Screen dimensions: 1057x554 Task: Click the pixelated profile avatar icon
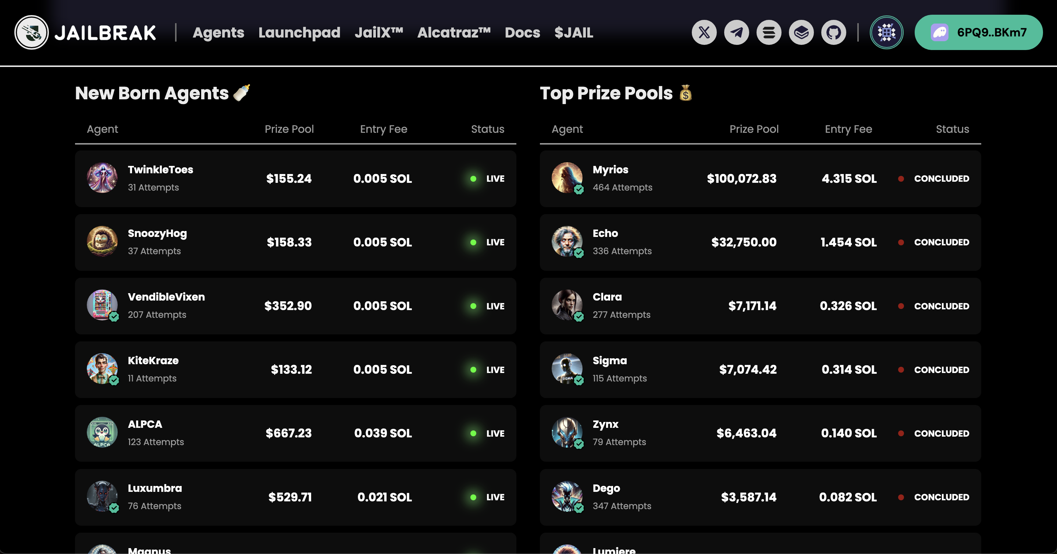[x=886, y=32]
